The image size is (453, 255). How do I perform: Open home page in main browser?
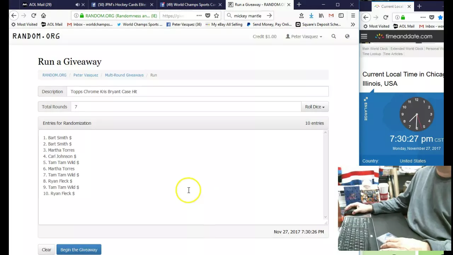click(44, 16)
